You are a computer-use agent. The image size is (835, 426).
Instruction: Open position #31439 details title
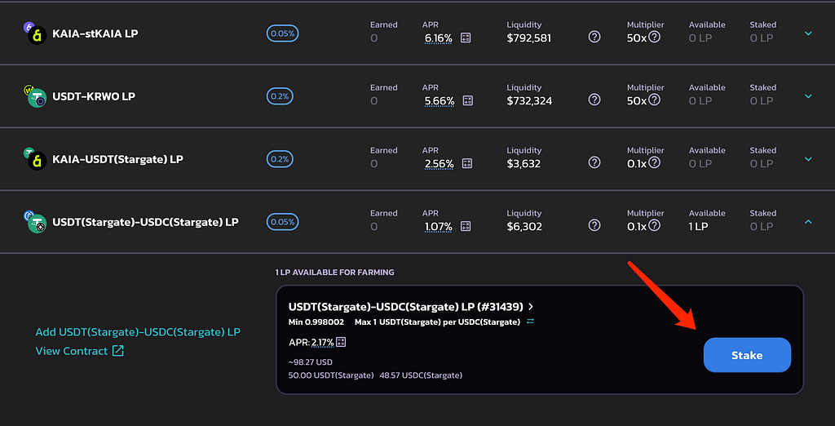411,307
